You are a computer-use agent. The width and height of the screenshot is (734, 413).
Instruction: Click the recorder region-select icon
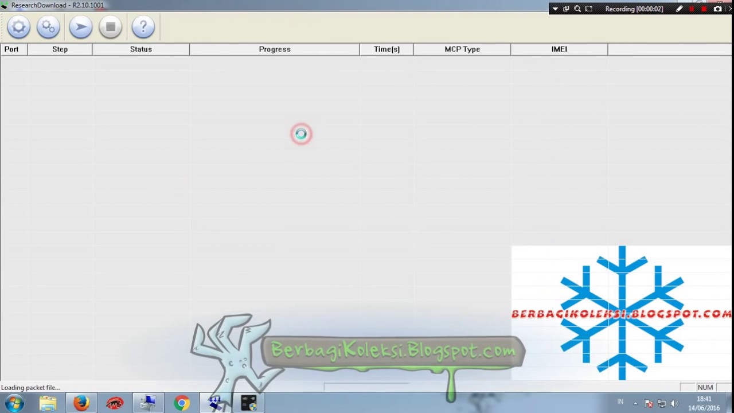pos(589,9)
